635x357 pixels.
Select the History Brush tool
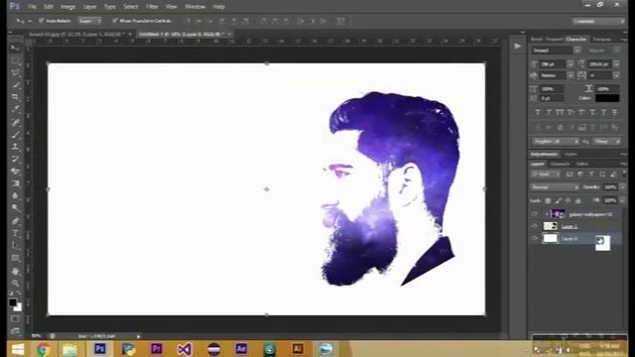tap(16, 159)
